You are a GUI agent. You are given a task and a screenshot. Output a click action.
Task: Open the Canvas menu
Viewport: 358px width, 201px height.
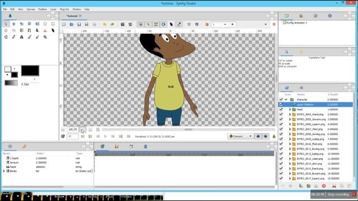click(31, 9)
